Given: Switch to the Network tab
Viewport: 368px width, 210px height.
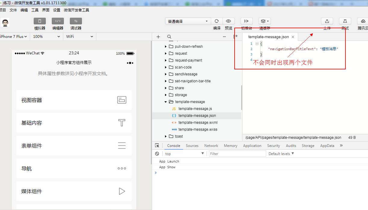Looking at the screenshot, I should click(x=211, y=146).
